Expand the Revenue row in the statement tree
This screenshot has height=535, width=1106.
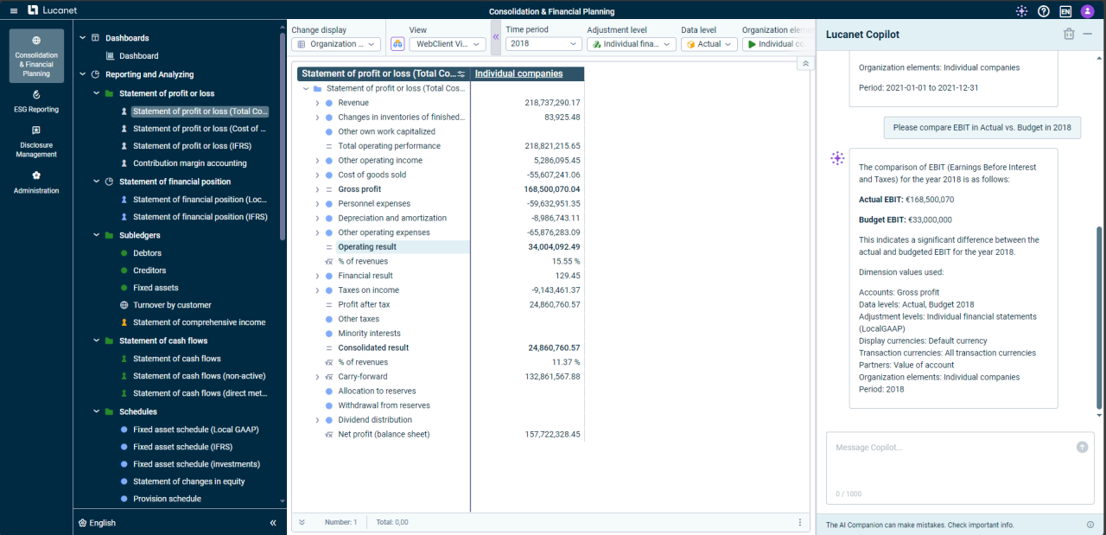pos(317,102)
